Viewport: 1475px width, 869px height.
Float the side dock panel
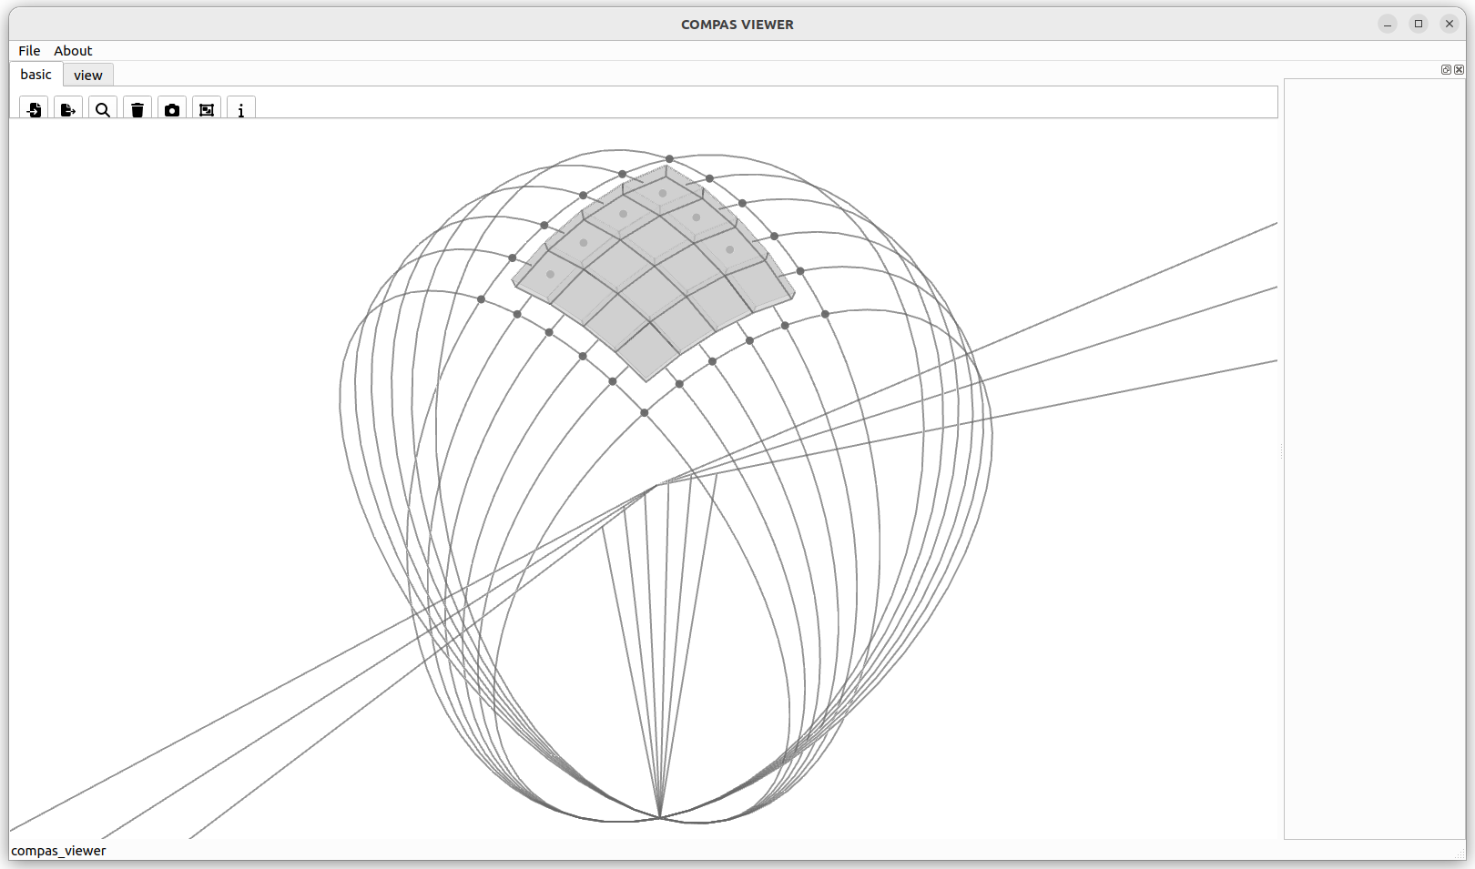[x=1446, y=70]
